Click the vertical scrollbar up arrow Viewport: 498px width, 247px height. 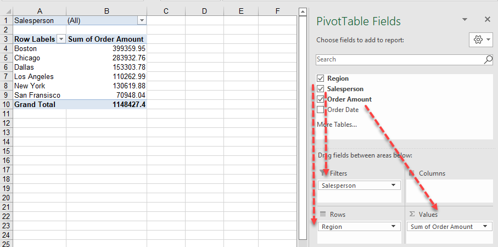coord(302,12)
